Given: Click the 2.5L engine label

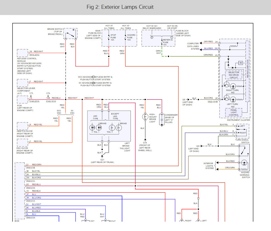Looking at the screenshot, I should pos(48,93).
